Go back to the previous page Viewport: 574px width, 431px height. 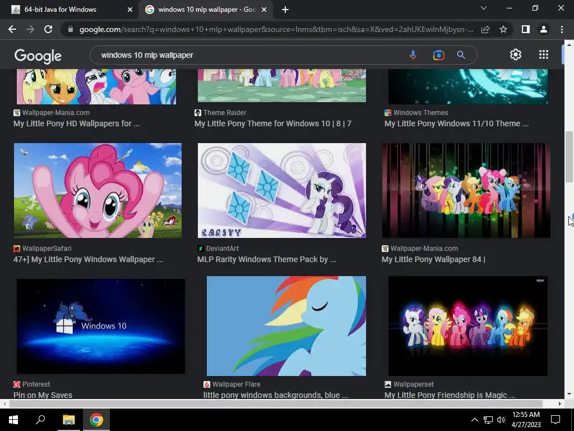[x=12, y=29]
